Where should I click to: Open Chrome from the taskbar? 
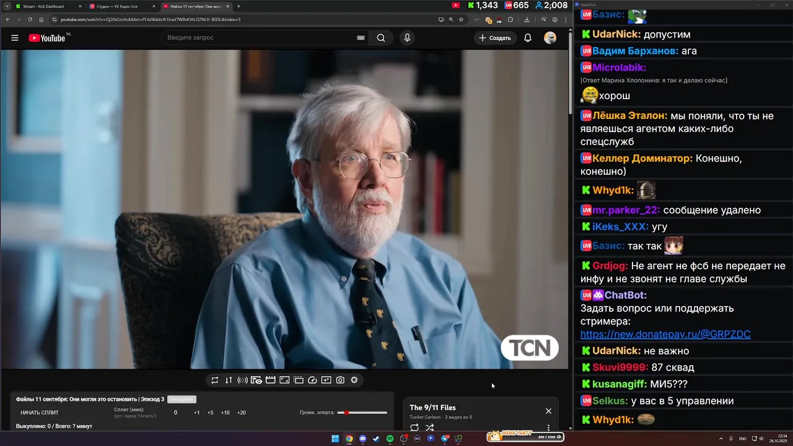[x=349, y=439]
